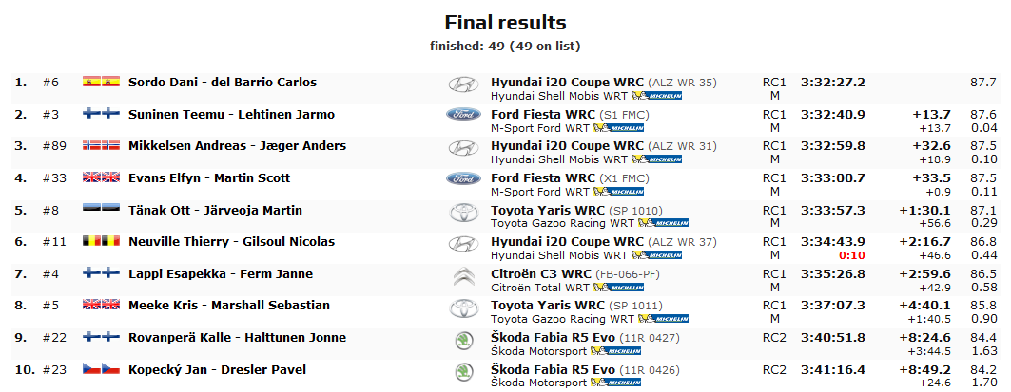The image size is (1011, 392).
Task: Click the Michelin badge under Hyundai Shell Mobis WRT, row one
Action: (656, 95)
